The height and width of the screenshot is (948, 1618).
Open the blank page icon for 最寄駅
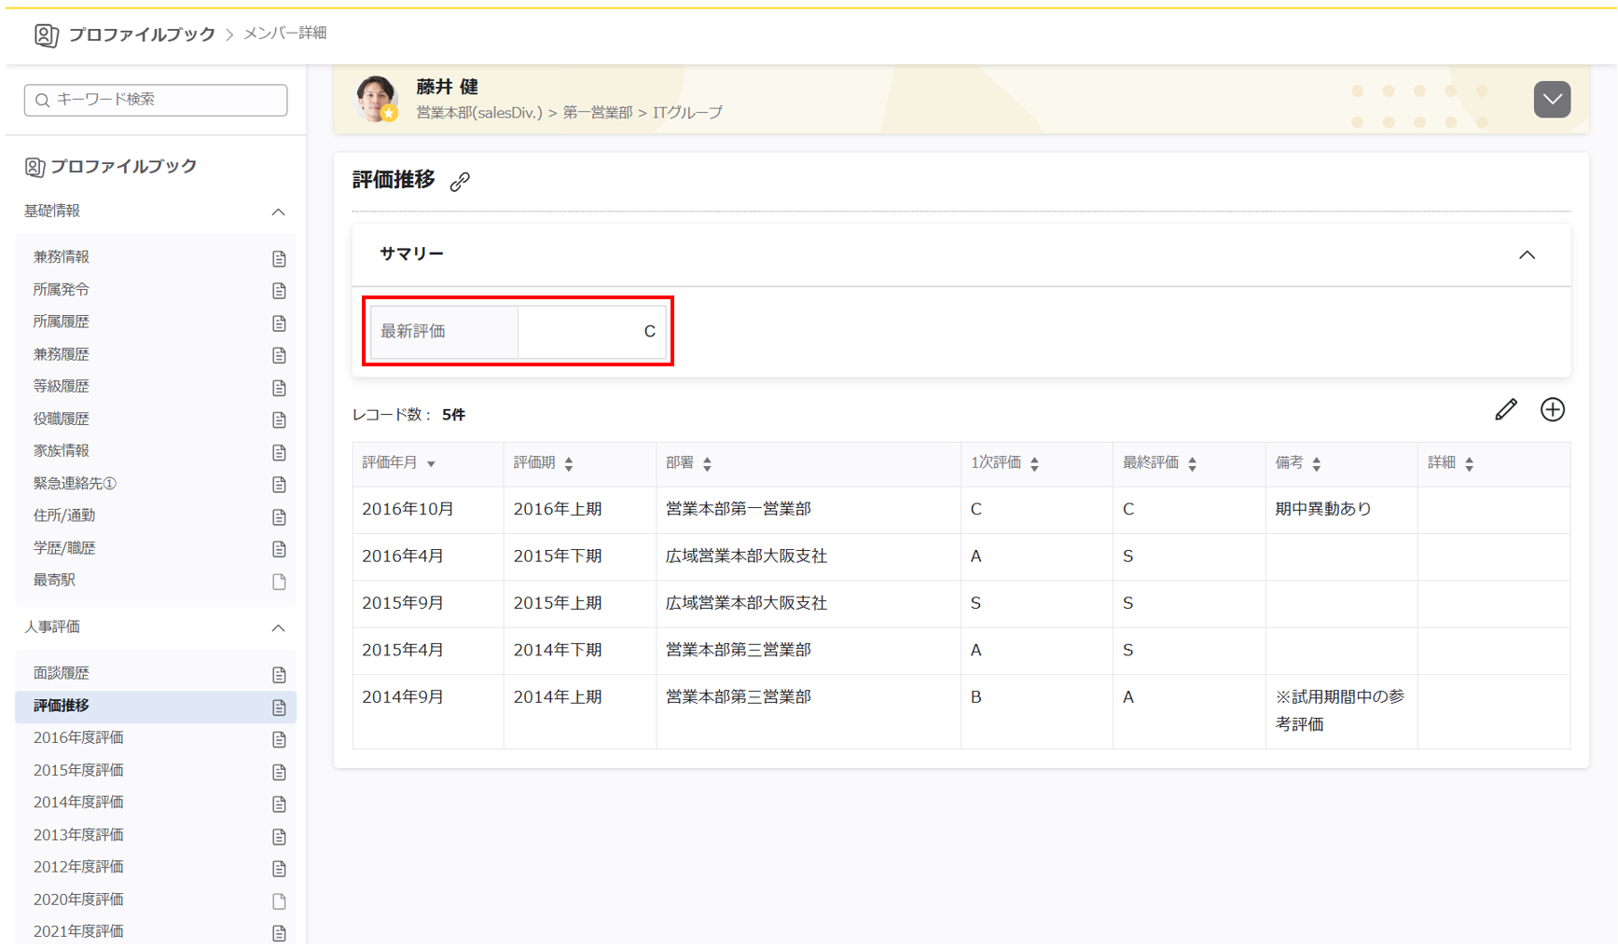click(279, 582)
